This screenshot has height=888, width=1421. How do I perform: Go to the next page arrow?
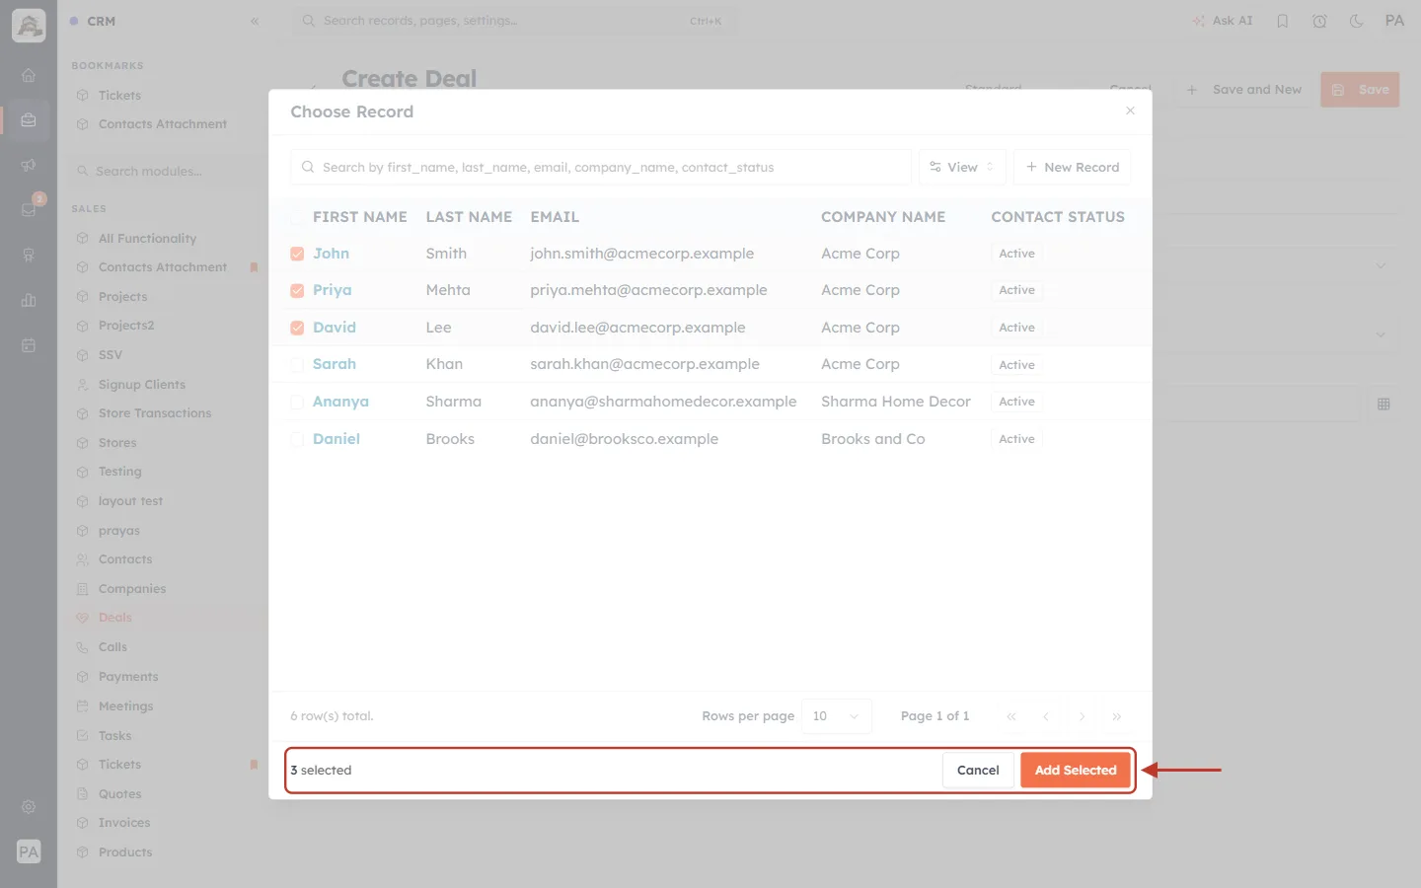(1082, 716)
